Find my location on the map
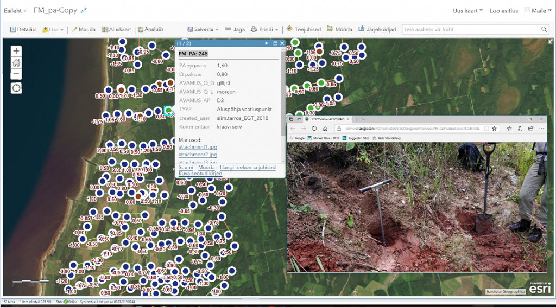The height and width of the screenshot is (307, 556). (x=16, y=88)
